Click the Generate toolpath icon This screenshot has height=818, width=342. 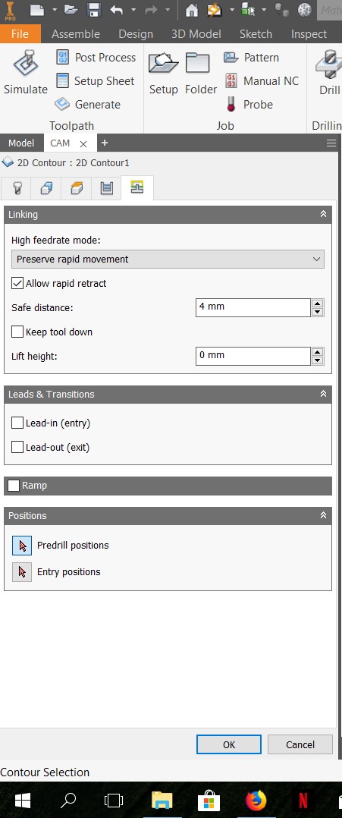point(62,105)
